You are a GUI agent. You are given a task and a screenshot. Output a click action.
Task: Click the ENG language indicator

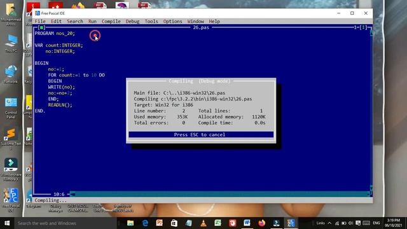(x=376, y=223)
